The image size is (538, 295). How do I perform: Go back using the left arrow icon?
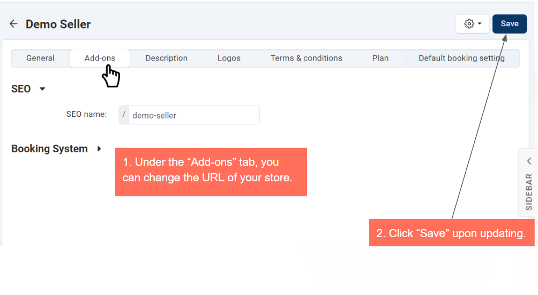(13, 24)
